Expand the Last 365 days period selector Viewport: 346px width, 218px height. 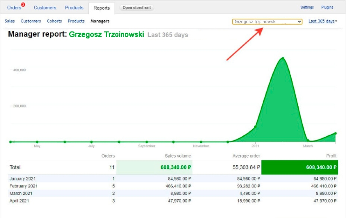[x=322, y=21]
